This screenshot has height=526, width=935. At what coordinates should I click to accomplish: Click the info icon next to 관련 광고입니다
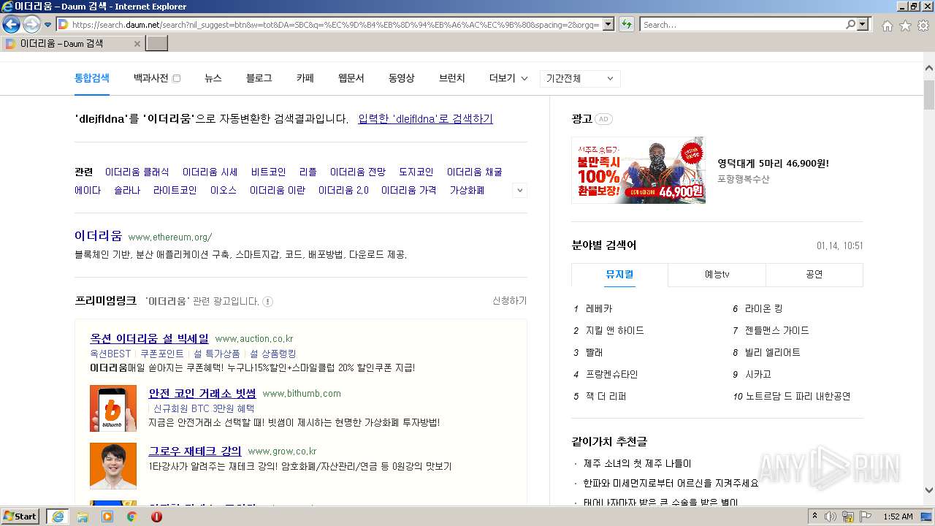pyautogui.click(x=267, y=302)
